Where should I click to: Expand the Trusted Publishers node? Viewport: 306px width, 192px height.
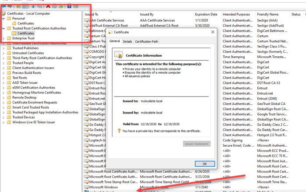coord(4,48)
